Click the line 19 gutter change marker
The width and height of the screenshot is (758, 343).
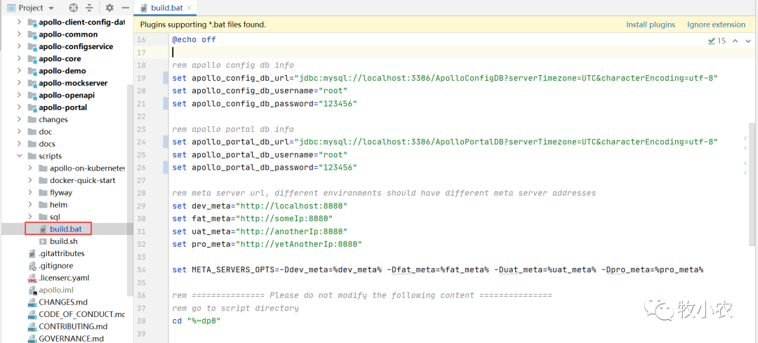[x=166, y=78]
